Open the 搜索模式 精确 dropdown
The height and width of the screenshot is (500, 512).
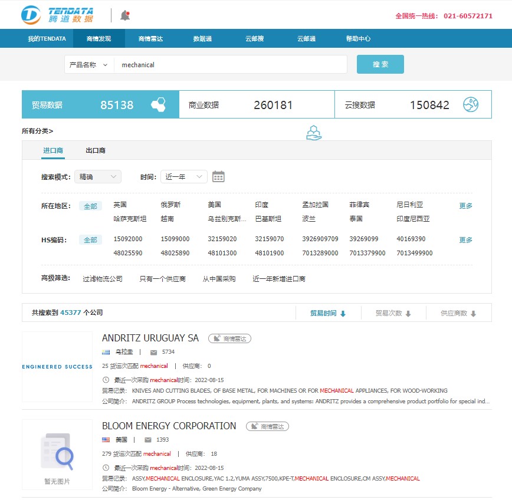tap(98, 176)
